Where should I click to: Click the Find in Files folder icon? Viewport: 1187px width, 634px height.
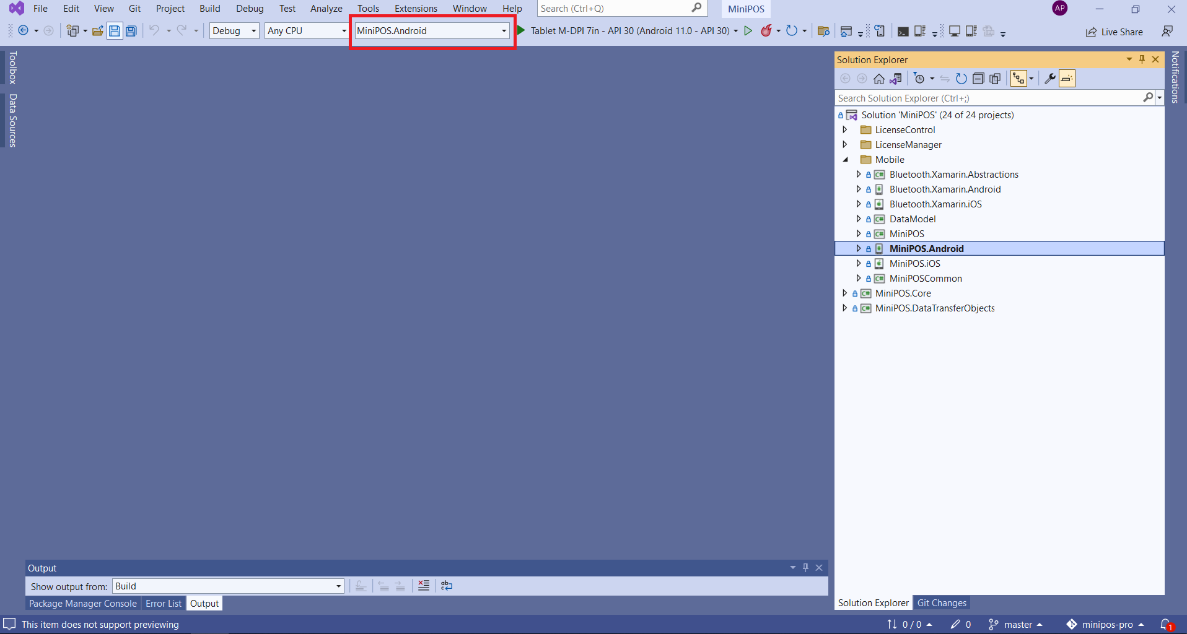[823, 31]
